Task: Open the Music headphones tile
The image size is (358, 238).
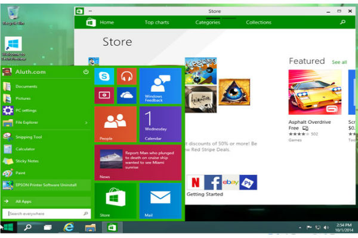Action: (126, 76)
